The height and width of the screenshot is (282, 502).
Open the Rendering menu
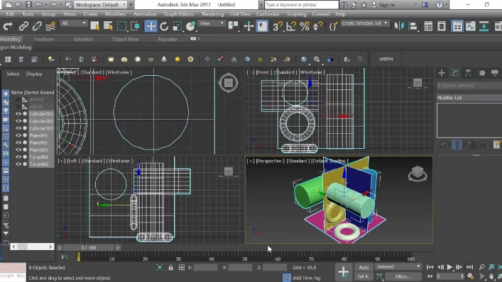(212, 14)
